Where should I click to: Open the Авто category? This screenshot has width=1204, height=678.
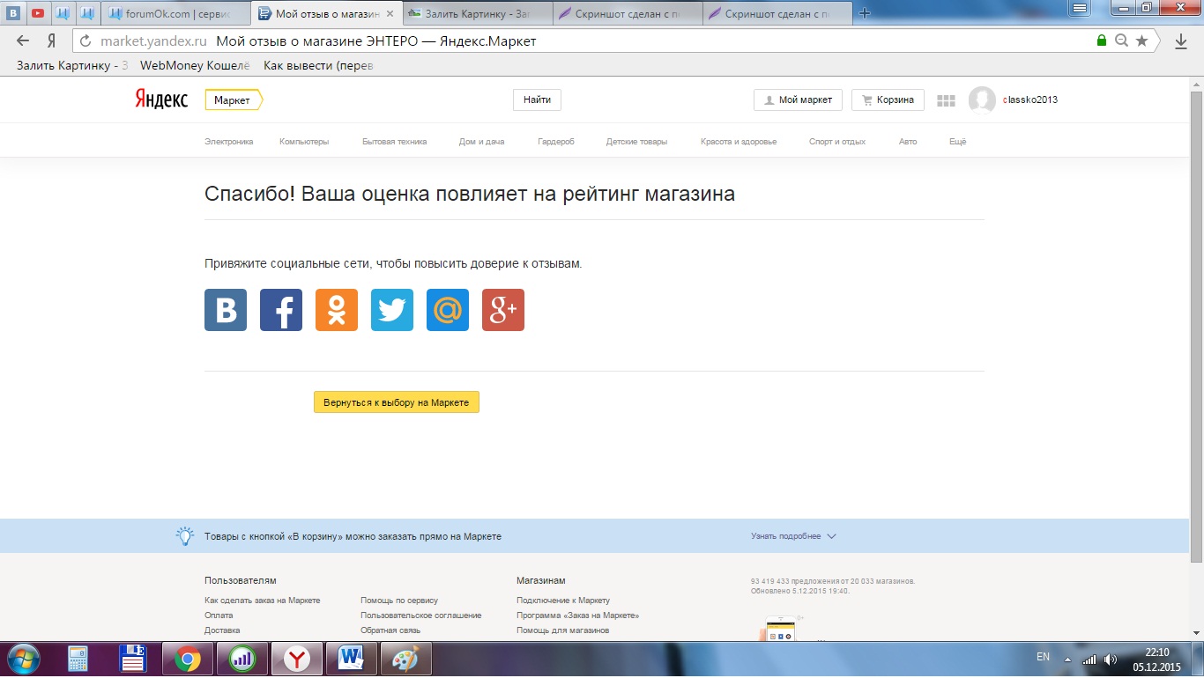click(x=908, y=142)
